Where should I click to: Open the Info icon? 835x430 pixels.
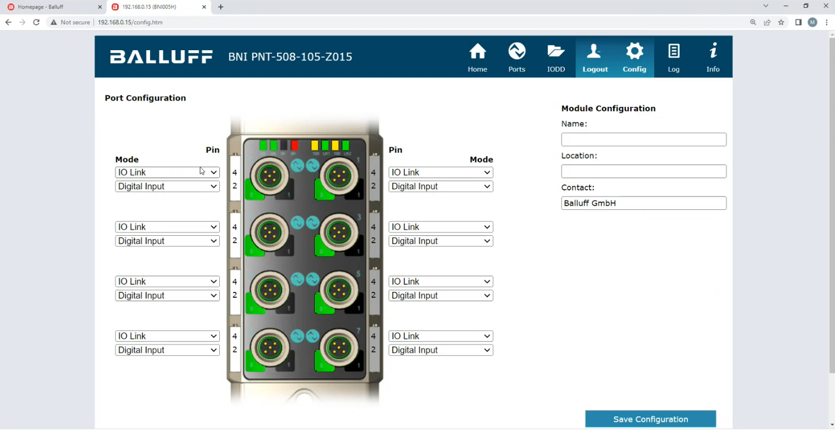[713, 52]
